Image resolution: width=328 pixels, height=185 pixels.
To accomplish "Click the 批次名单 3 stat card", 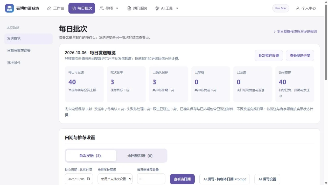I will (126, 84).
